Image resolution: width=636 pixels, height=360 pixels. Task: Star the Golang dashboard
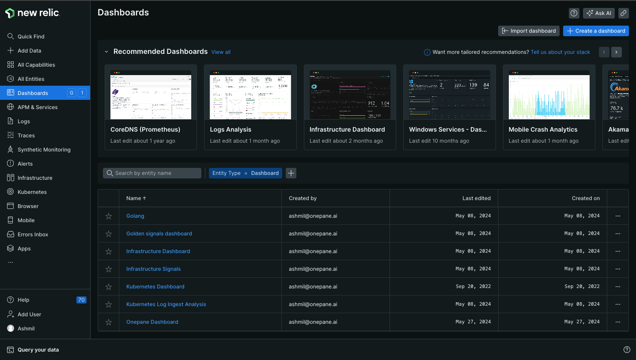click(x=109, y=216)
